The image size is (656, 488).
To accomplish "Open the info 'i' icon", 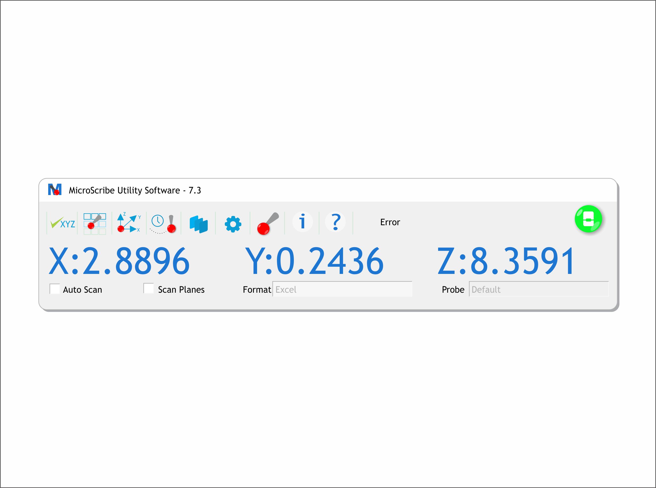I will coord(302,222).
